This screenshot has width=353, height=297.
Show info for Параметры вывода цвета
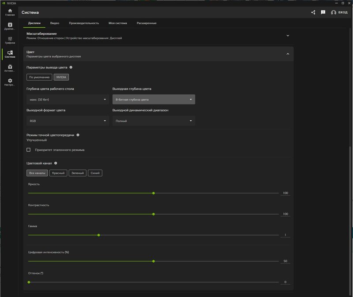[71, 67]
